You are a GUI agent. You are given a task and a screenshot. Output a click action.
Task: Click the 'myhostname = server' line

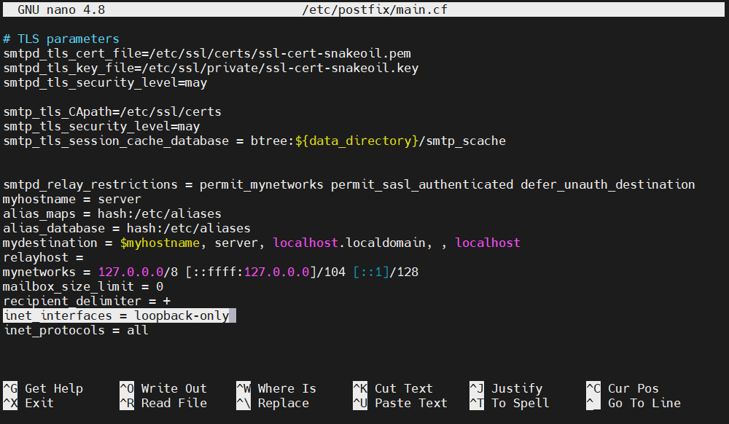[x=71, y=199]
